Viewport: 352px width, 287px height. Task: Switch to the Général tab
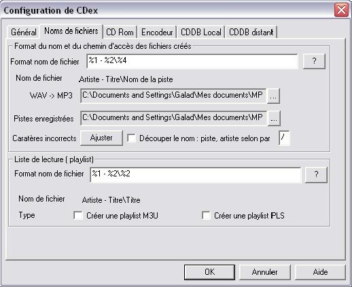[x=24, y=32]
